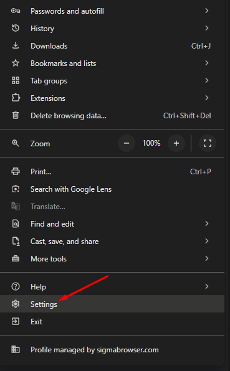The width and height of the screenshot is (230, 371).
Task: Click the Cast, save, and share icon
Action: [16, 242]
